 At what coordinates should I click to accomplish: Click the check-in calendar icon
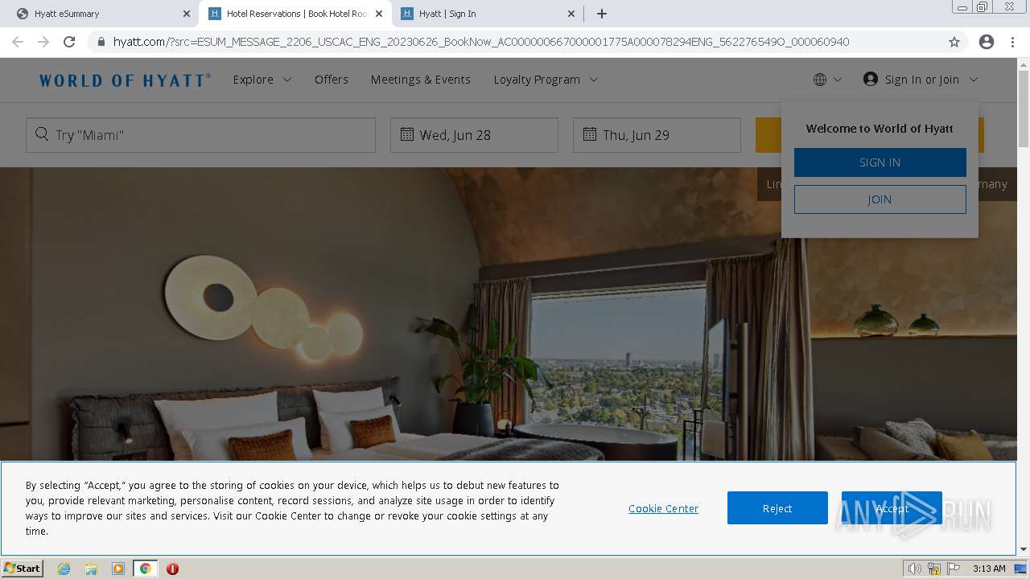click(407, 134)
